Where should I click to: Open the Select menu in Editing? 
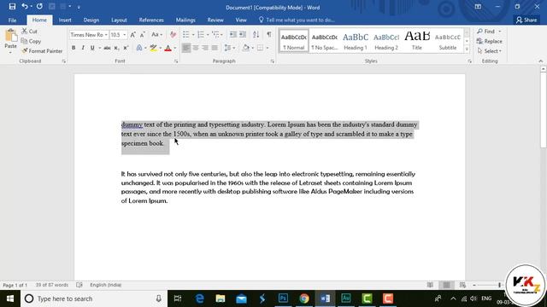490,51
